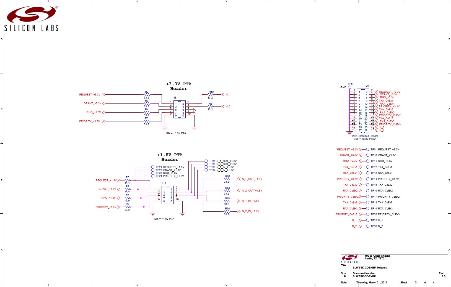The height and width of the screenshot is (287, 451).
Task: Click resistor R61 symbol
Action: click(211, 107)
